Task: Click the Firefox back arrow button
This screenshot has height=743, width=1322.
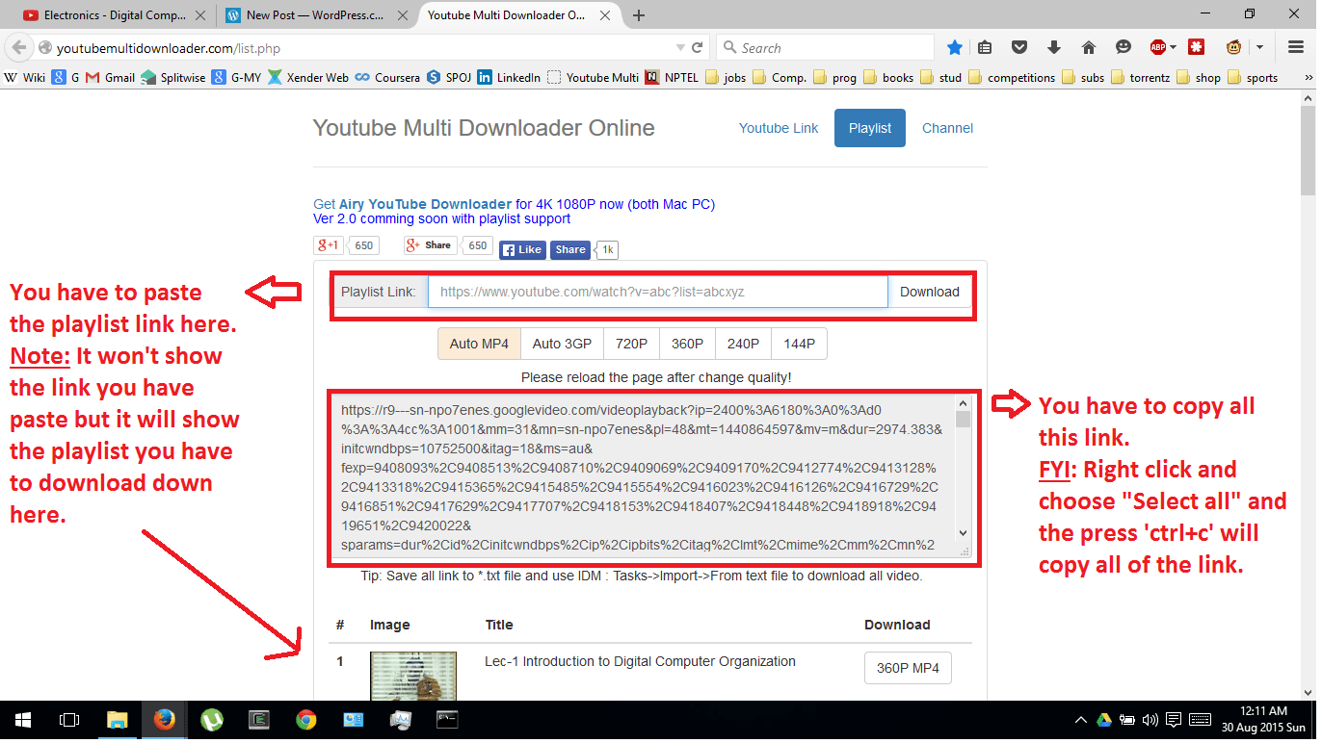Action: point(19,47)
